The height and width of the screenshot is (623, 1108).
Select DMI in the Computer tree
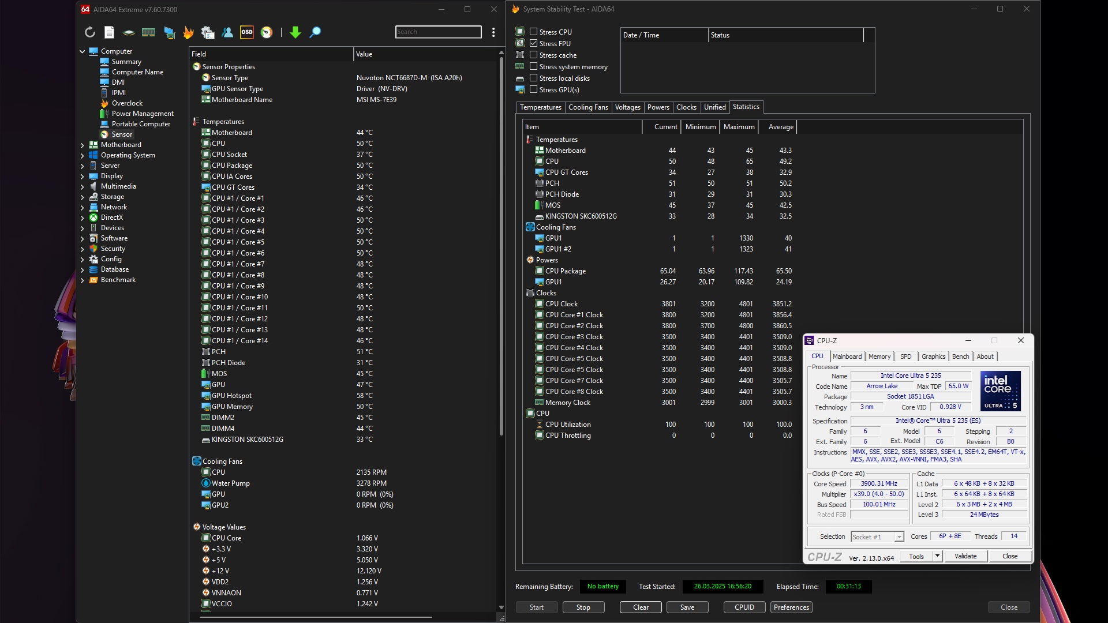pyautogui.click(x=118, y=82)
